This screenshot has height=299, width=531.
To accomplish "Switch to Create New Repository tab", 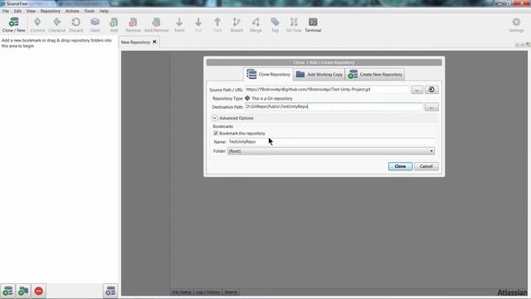I will tap(375, 74).
